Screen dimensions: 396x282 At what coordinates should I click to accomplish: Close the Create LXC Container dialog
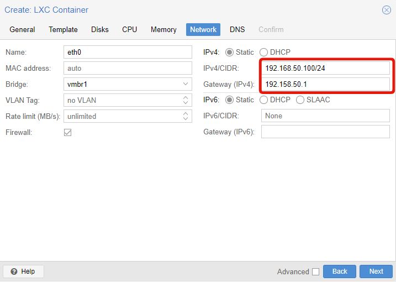(386, 10)
